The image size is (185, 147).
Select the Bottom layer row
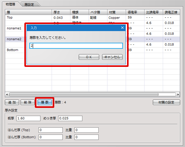click(x=14, y=50)
